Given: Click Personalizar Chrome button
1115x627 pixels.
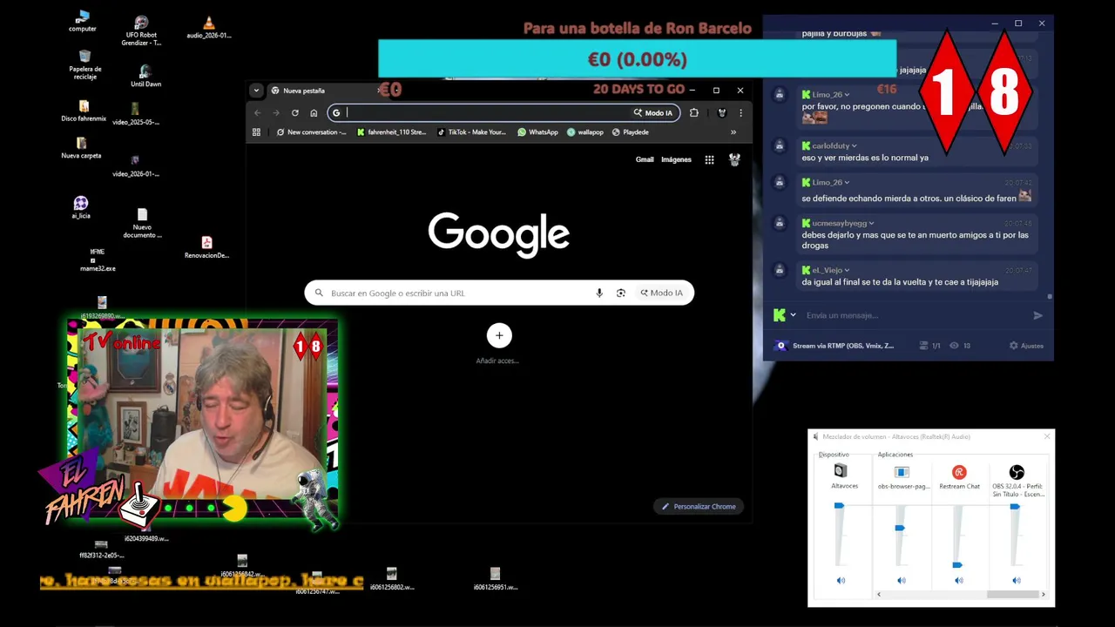Looking at the screenshot, I should (x=699, y=506).
